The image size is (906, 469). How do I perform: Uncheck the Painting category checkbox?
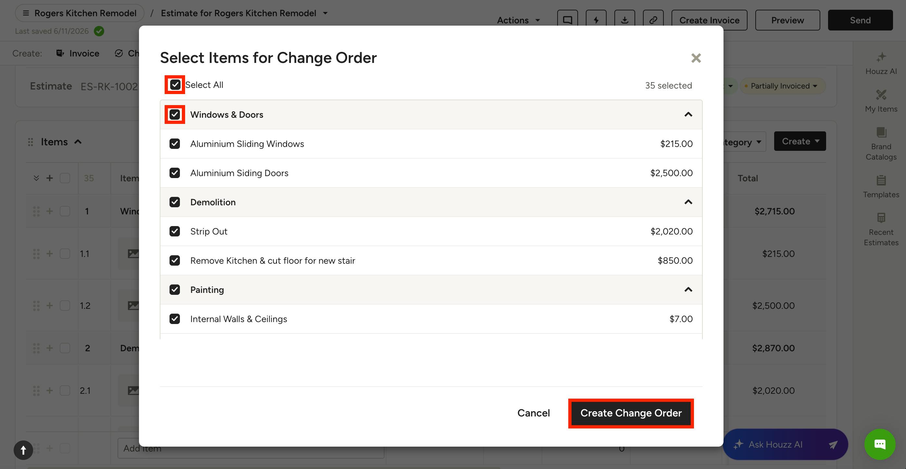pos(175,290)
